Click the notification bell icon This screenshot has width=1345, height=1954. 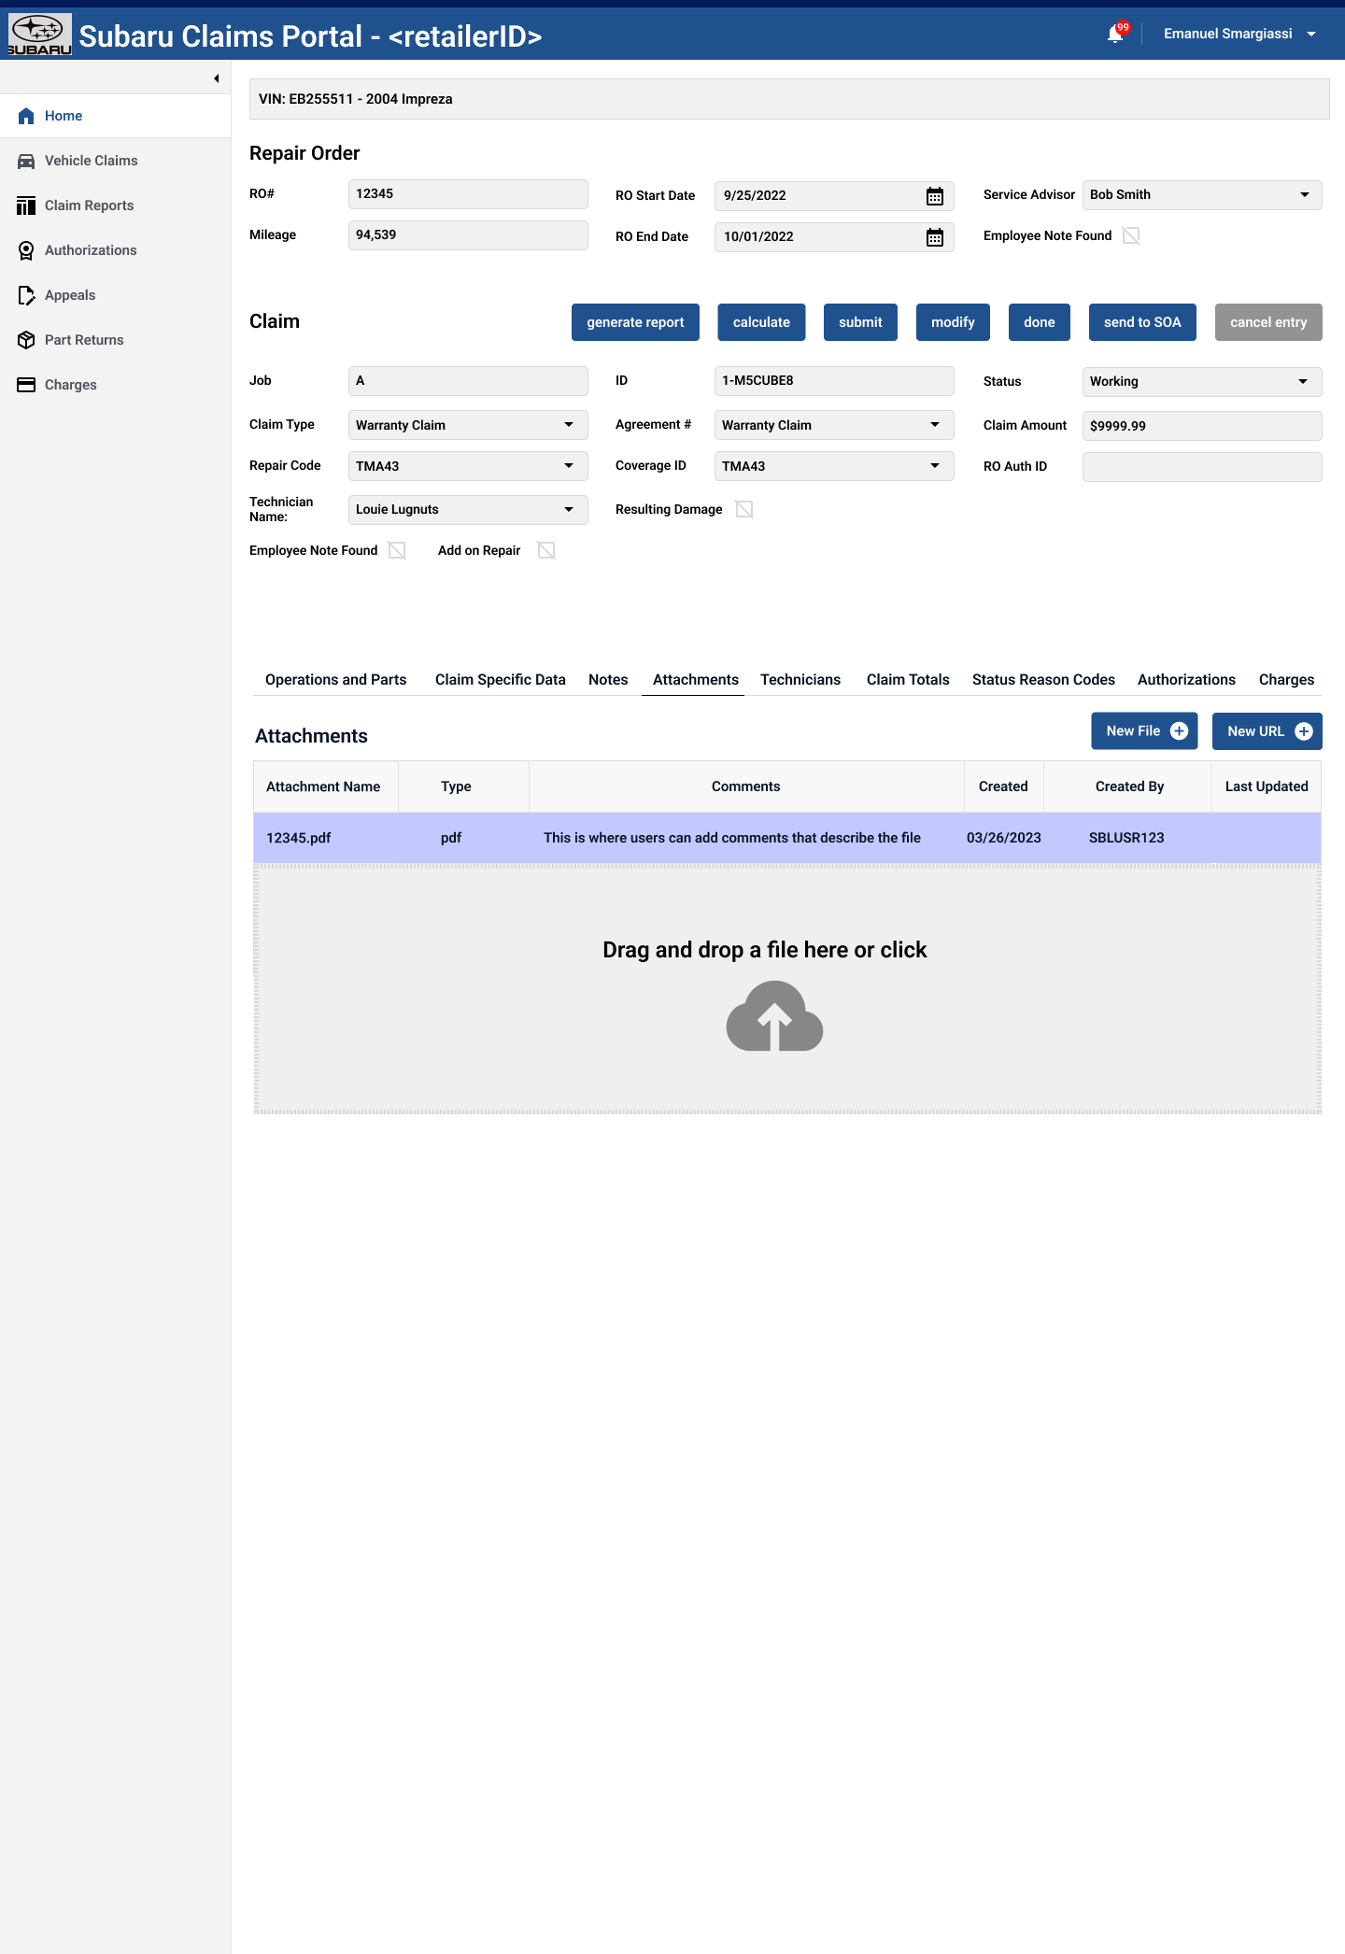point(1115,35)
